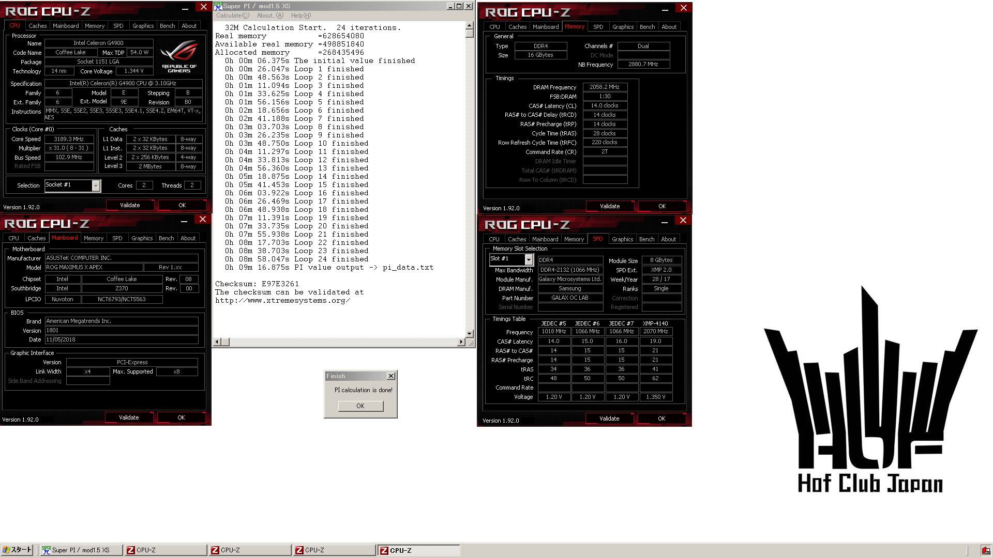Click Super PI horizontal scrollbar left arrow
Image resolution: width=993 pixels, height=558 pixels.
coord(217,342)
